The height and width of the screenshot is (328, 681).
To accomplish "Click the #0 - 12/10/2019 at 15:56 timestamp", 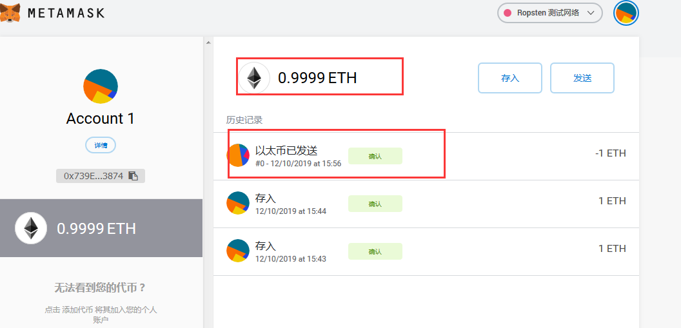I will point(299,164).
